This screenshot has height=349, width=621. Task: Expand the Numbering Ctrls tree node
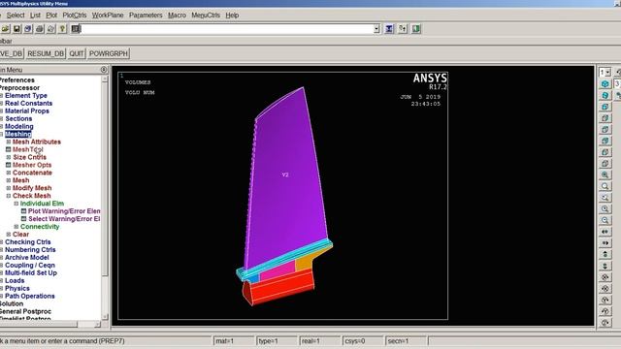(2, 250)
